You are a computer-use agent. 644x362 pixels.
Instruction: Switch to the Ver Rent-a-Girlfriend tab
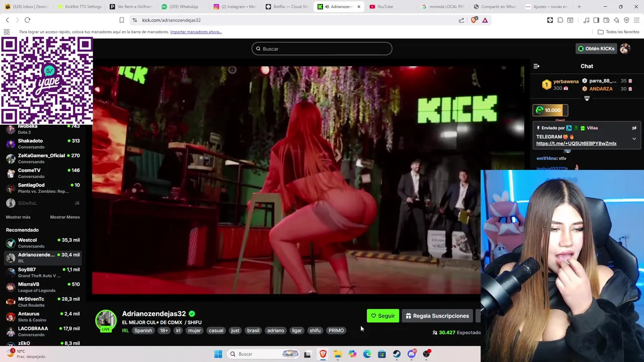coord(131,7)
